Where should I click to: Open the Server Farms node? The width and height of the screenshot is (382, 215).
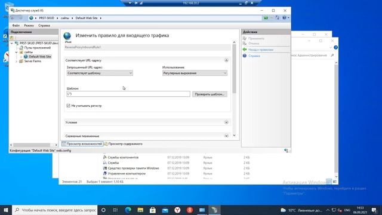tap(33, 61)
